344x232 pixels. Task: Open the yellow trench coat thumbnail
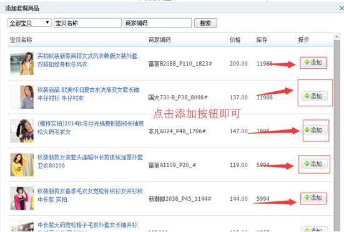pyautogui.click(x=22, y=63)
